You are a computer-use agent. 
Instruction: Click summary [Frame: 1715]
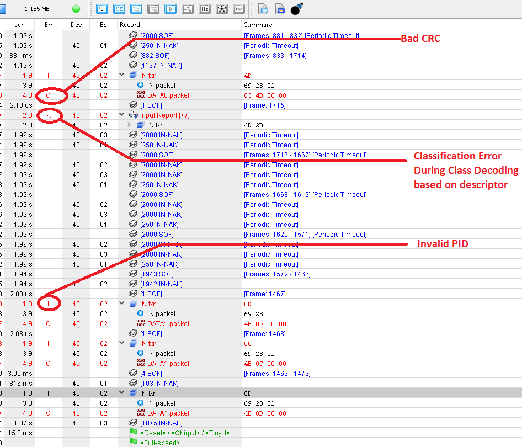[x=265, y=105]
